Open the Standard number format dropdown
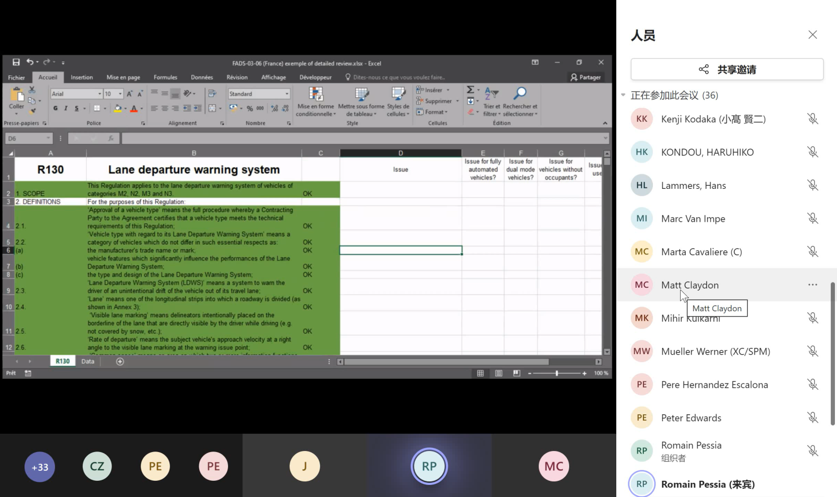 pyautogui.click(x=287, y=94)
